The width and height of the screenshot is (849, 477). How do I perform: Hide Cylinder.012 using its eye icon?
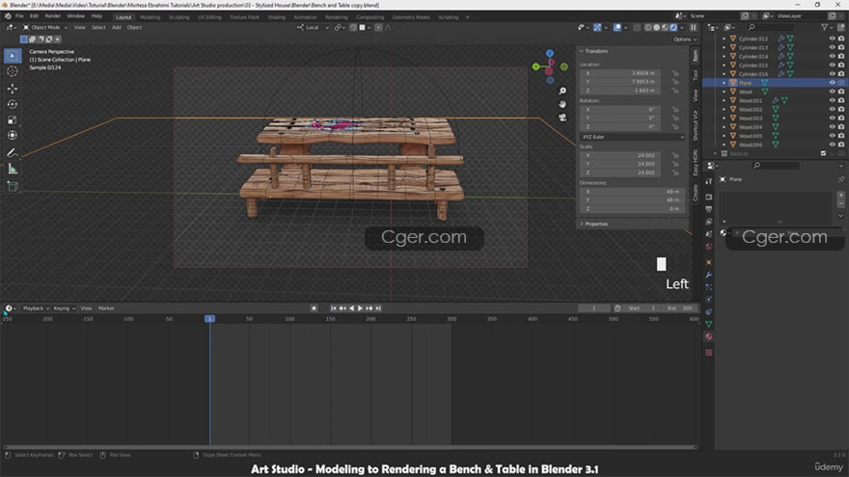tap(832, 39)
